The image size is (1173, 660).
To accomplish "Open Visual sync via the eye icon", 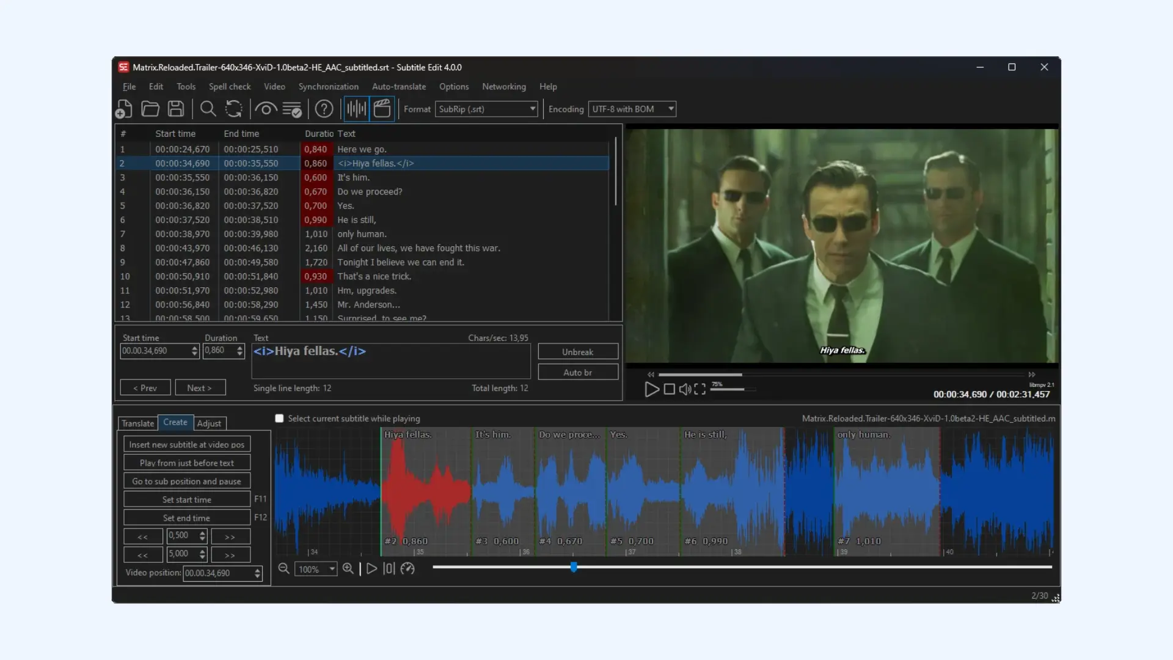I will 266,109.
